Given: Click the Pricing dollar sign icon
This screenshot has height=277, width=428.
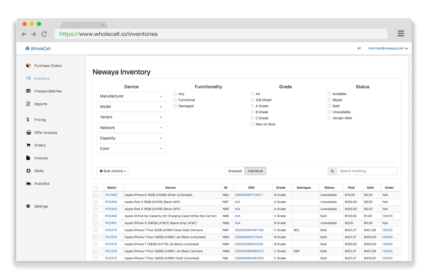Looking at the screenshot, I should coord(28,120).
